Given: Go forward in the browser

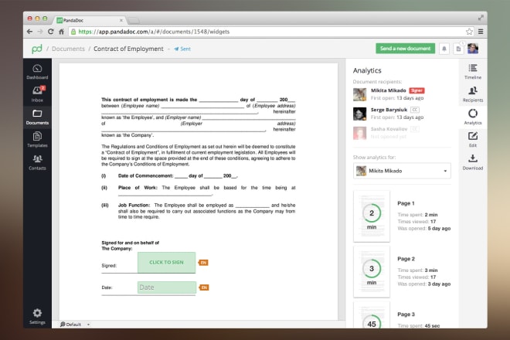Looking at the screenshot, I should (40, 32).
